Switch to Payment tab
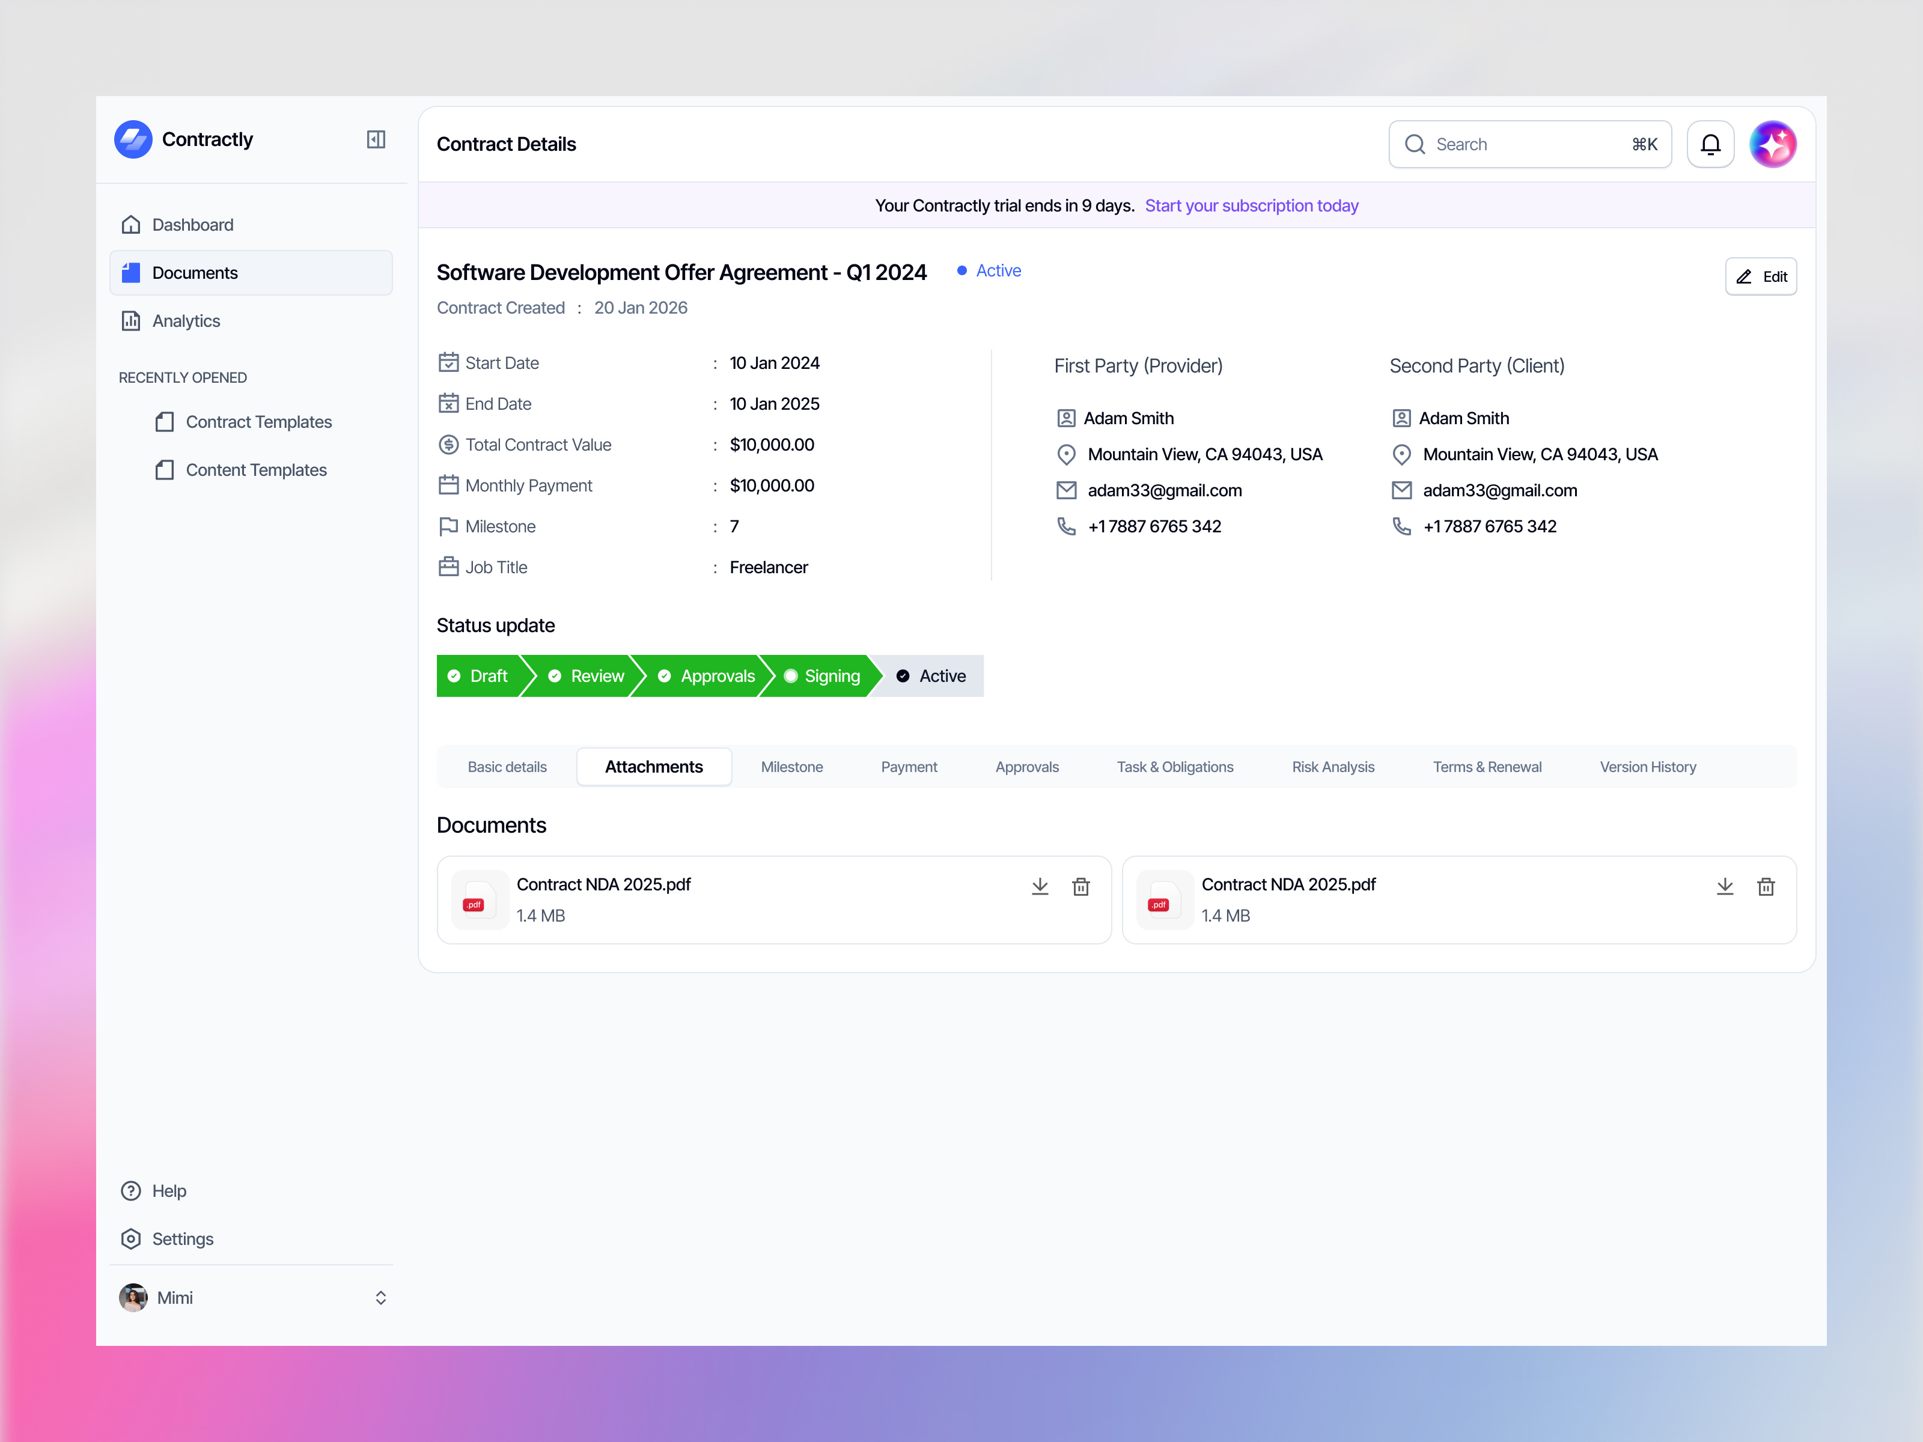 pos(909,767)
